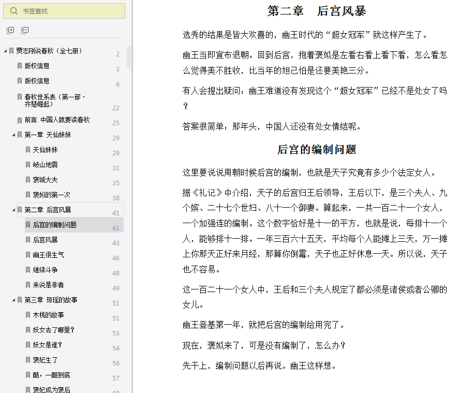Click line 先干上，编制问题以后再说
The height and width of the screenshot is (393, 474).
pos(260,366)
